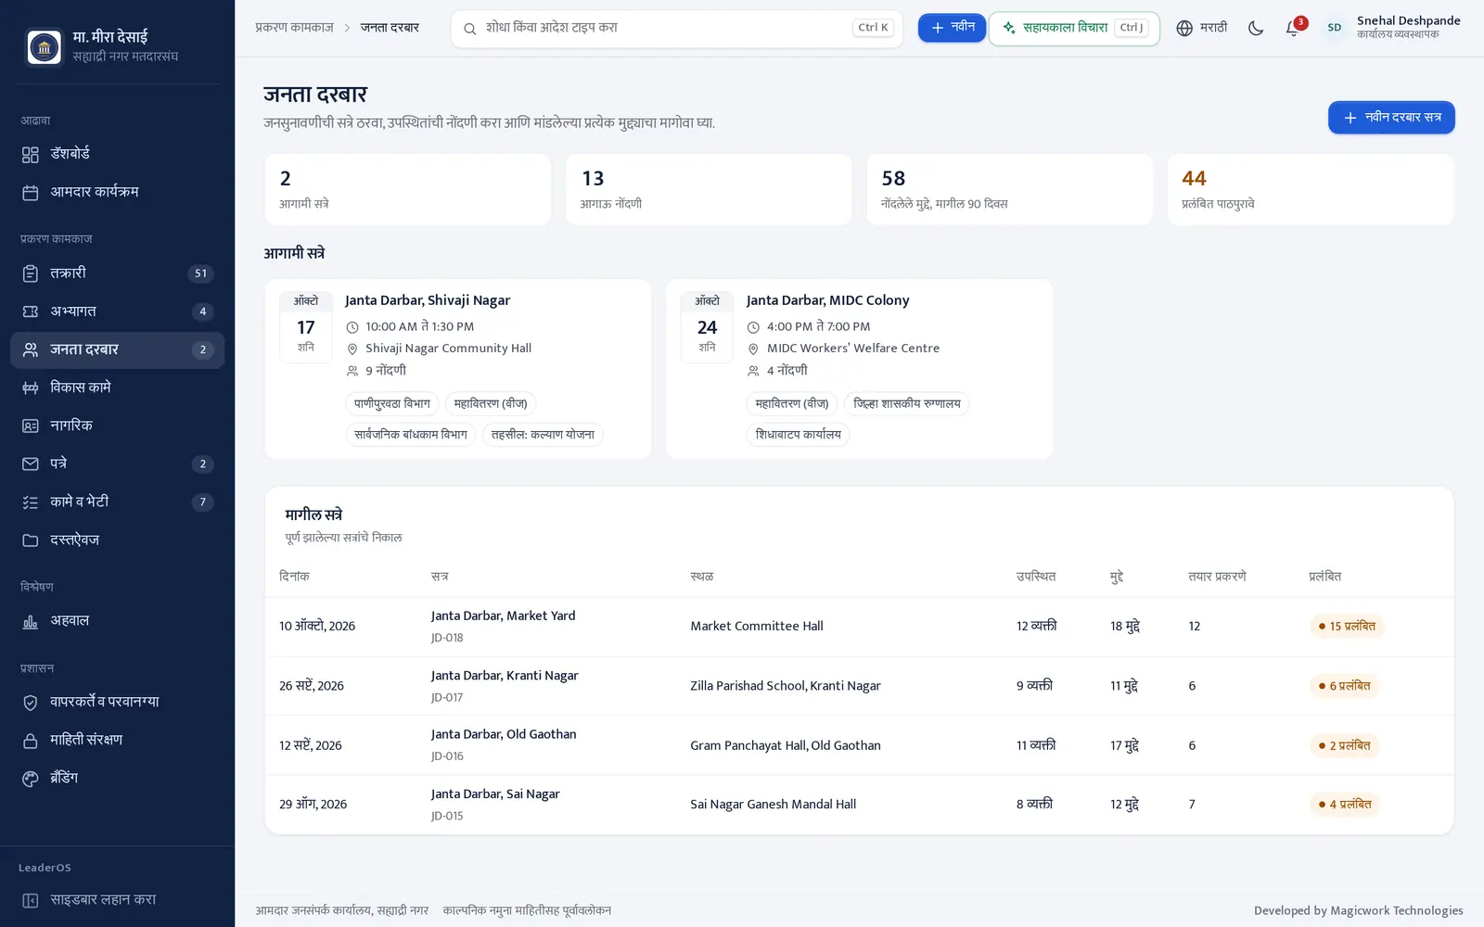Click 15 प्रलंबित status badge
This screenshot has height=927, width=1484.
tap(1347, 626)
